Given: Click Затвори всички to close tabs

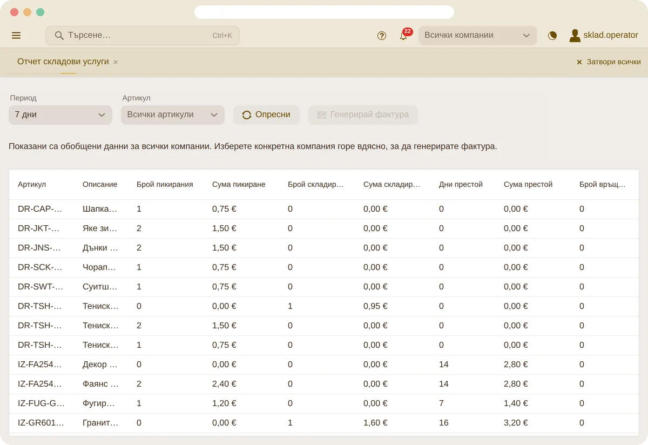Looking at the screenshot, I should coord(609,62).
